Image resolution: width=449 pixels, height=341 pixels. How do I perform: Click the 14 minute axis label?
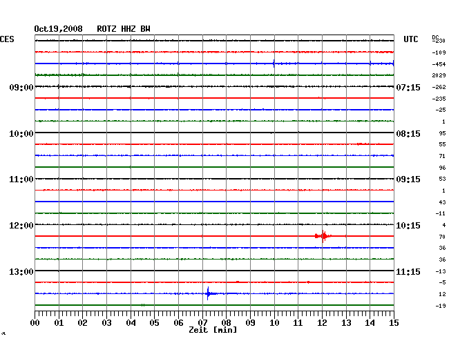point(370,323)
